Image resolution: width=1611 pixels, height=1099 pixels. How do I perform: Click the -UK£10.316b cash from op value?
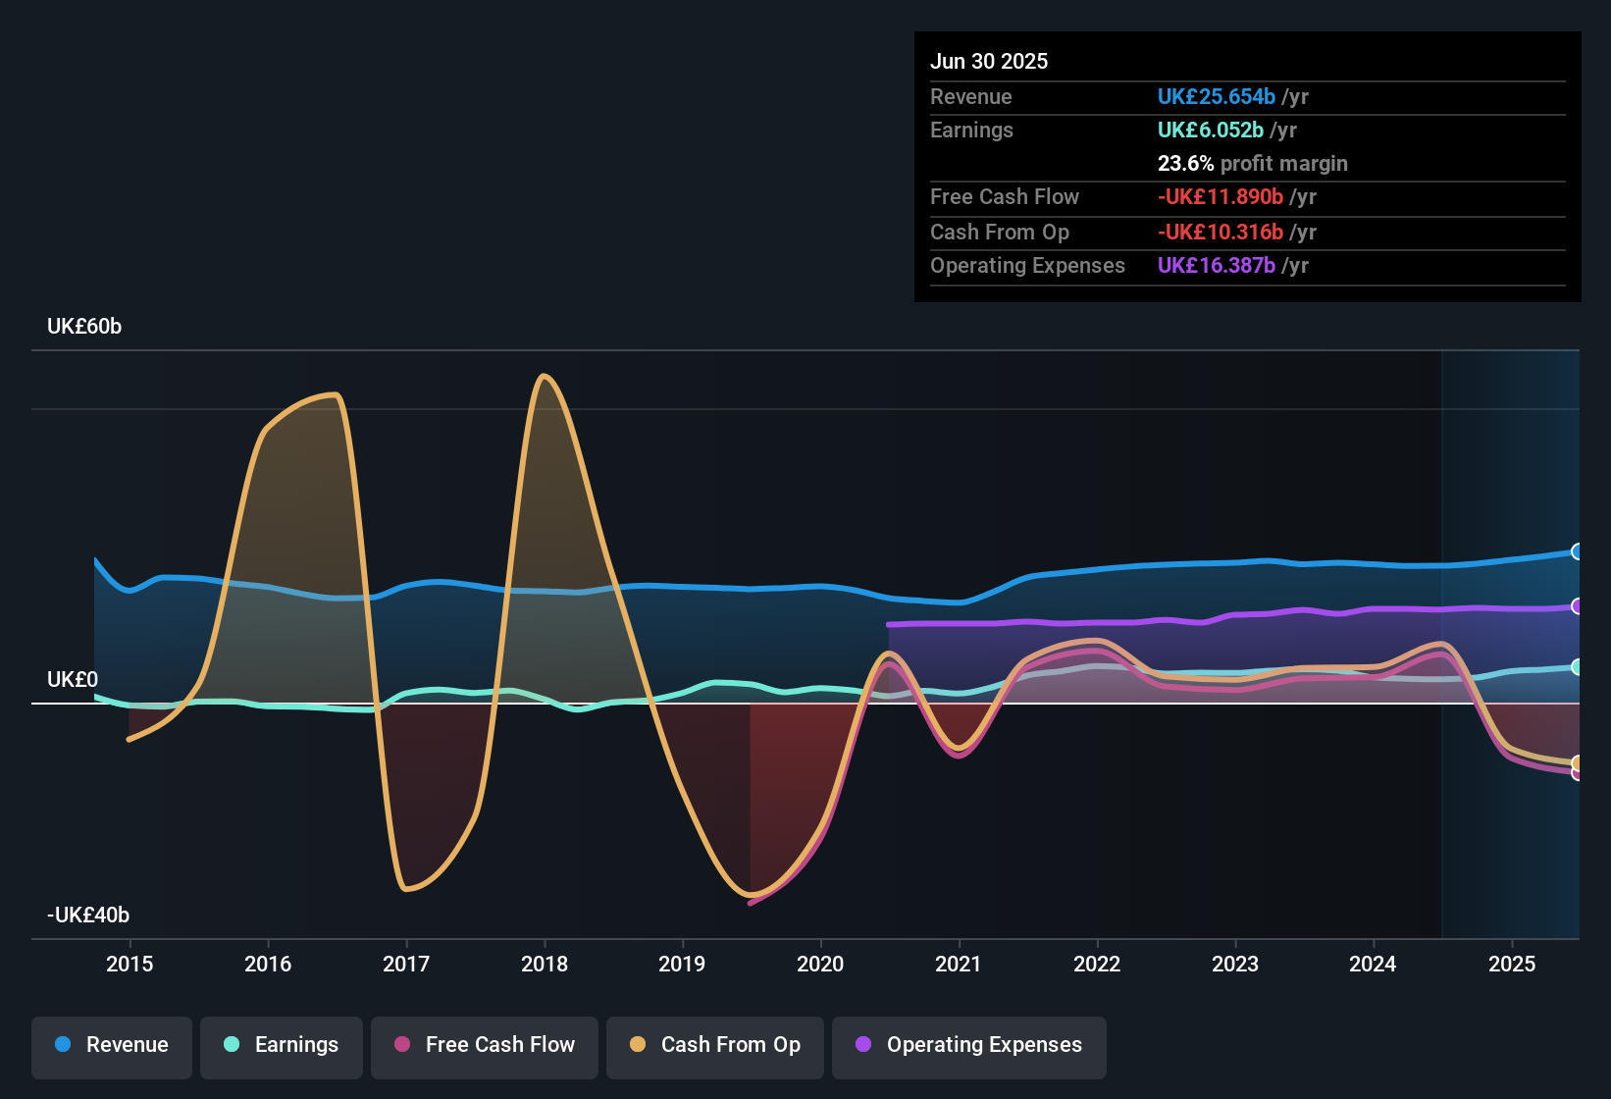1221,232
